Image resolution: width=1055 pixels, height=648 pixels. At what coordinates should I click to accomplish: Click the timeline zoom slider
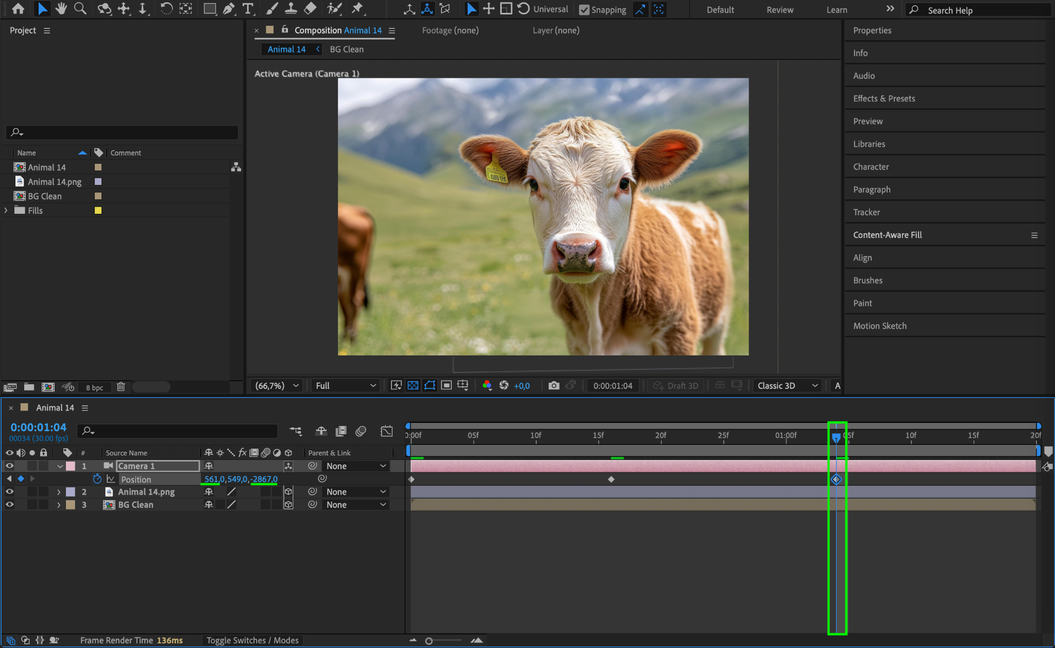(x=429, y=641)
